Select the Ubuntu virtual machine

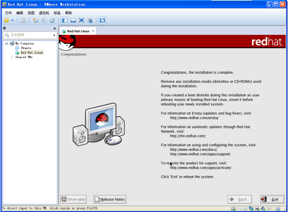point(26,48)
